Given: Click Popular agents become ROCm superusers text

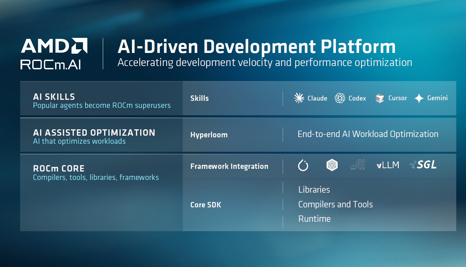Looking at the screenshot, I should coord(102,106).
